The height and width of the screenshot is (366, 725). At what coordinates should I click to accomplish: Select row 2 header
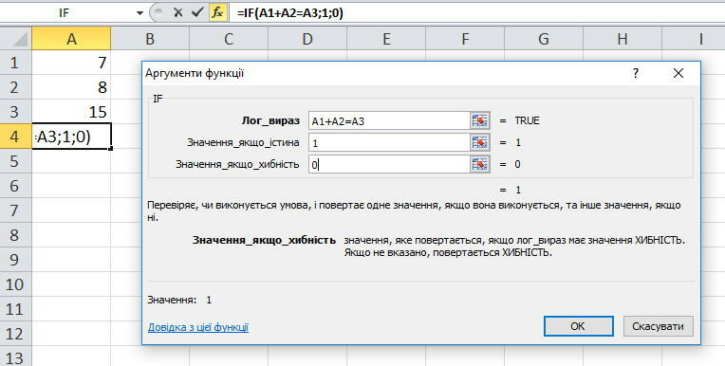15,87
